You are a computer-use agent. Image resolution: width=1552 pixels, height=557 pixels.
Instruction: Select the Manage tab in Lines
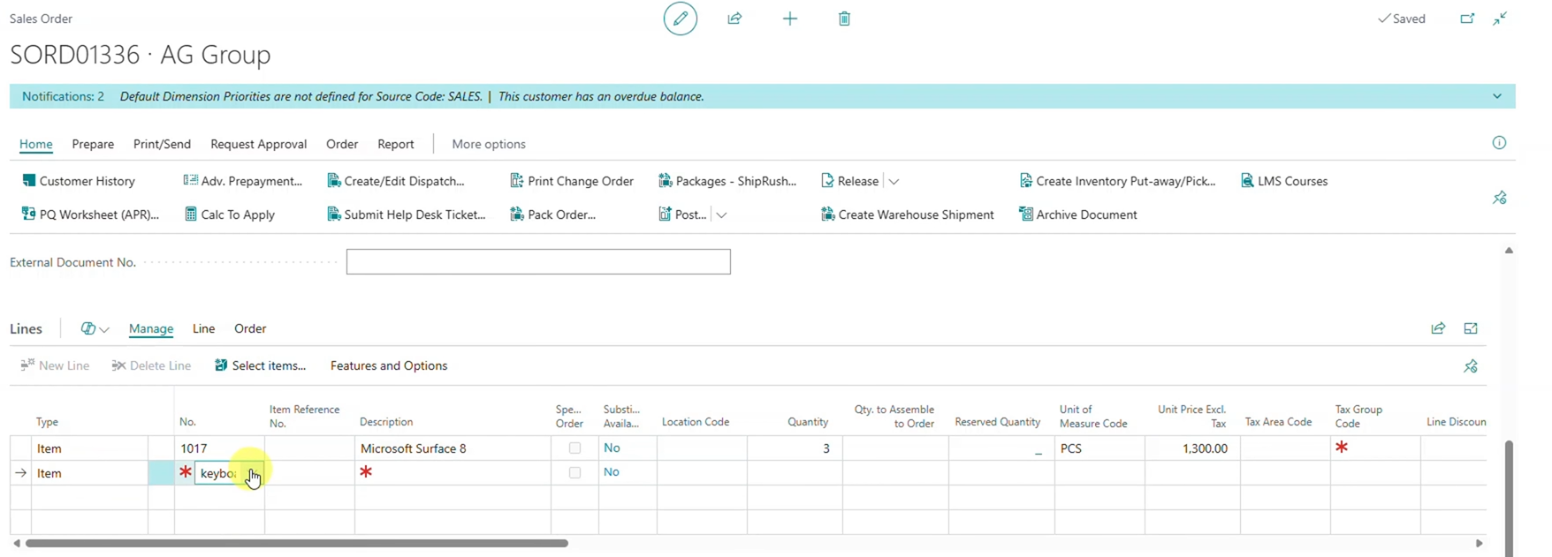tap(151, 328)
